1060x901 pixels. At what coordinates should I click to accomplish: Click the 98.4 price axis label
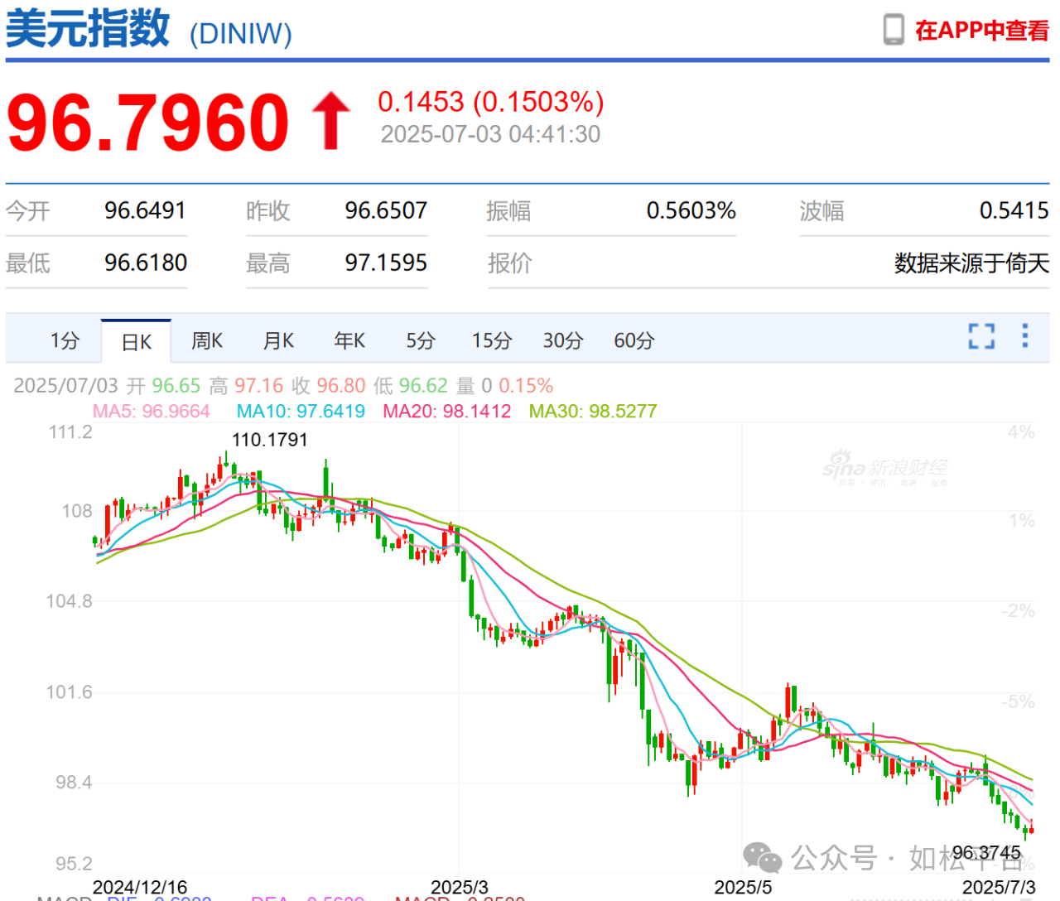click(73, 783)
